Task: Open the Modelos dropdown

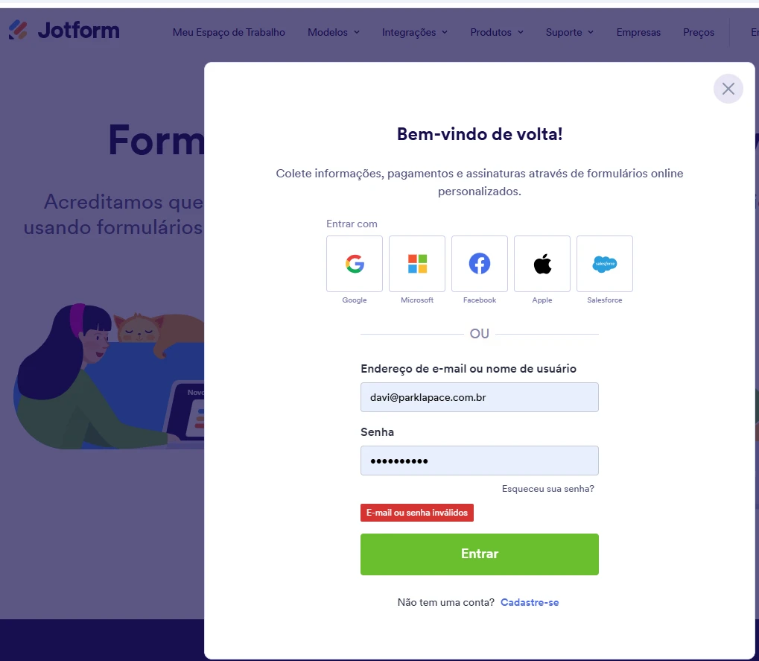Action: (333, 32)
